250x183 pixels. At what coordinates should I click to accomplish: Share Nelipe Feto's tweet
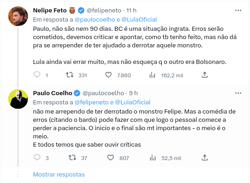[205, 75]
